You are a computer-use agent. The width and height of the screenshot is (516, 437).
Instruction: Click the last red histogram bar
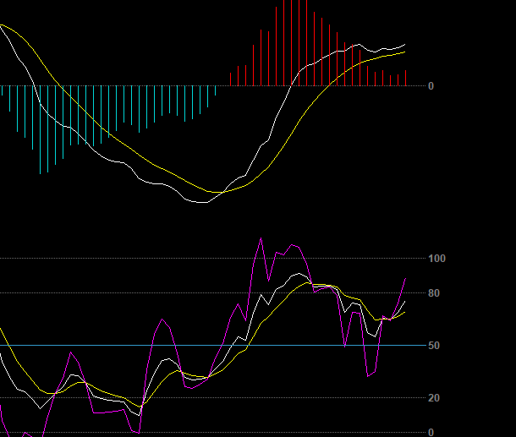point(405,79)
